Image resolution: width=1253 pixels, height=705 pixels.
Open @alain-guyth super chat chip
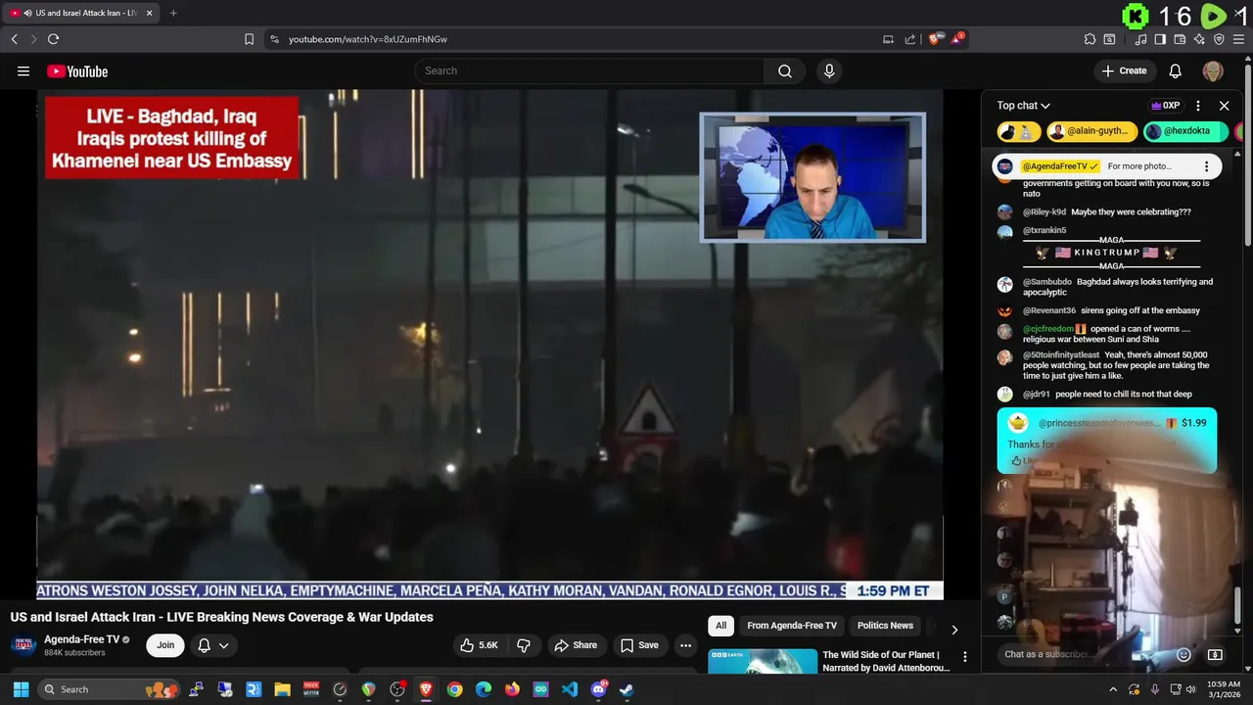1092,131
